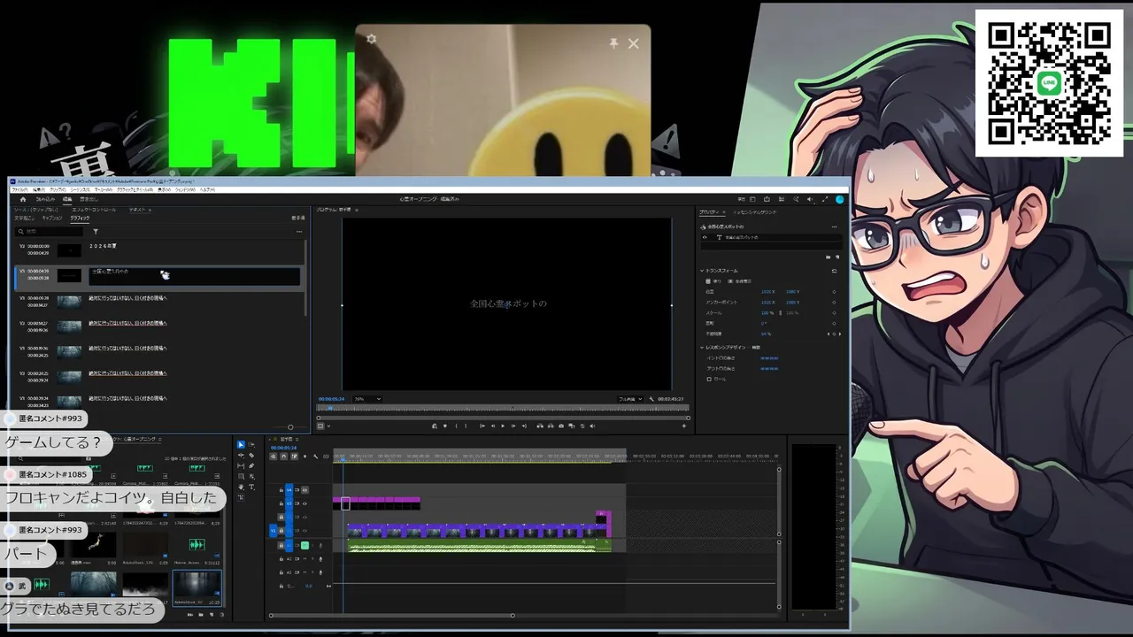Select the Track Select Forward tool

coord(251,445)
